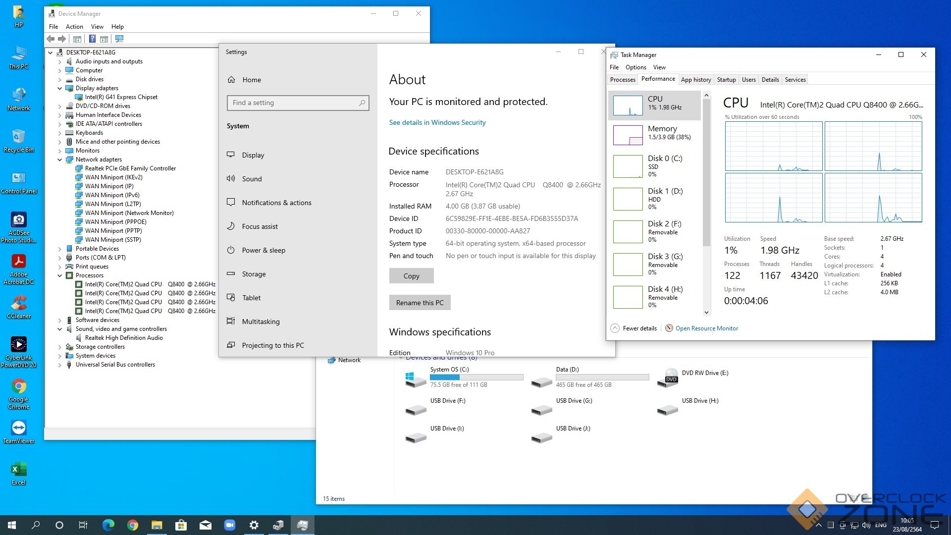The height and width of the screenshot is (535, 951).
Task: Collapse the Network adapters node
Action: point(60,160)
